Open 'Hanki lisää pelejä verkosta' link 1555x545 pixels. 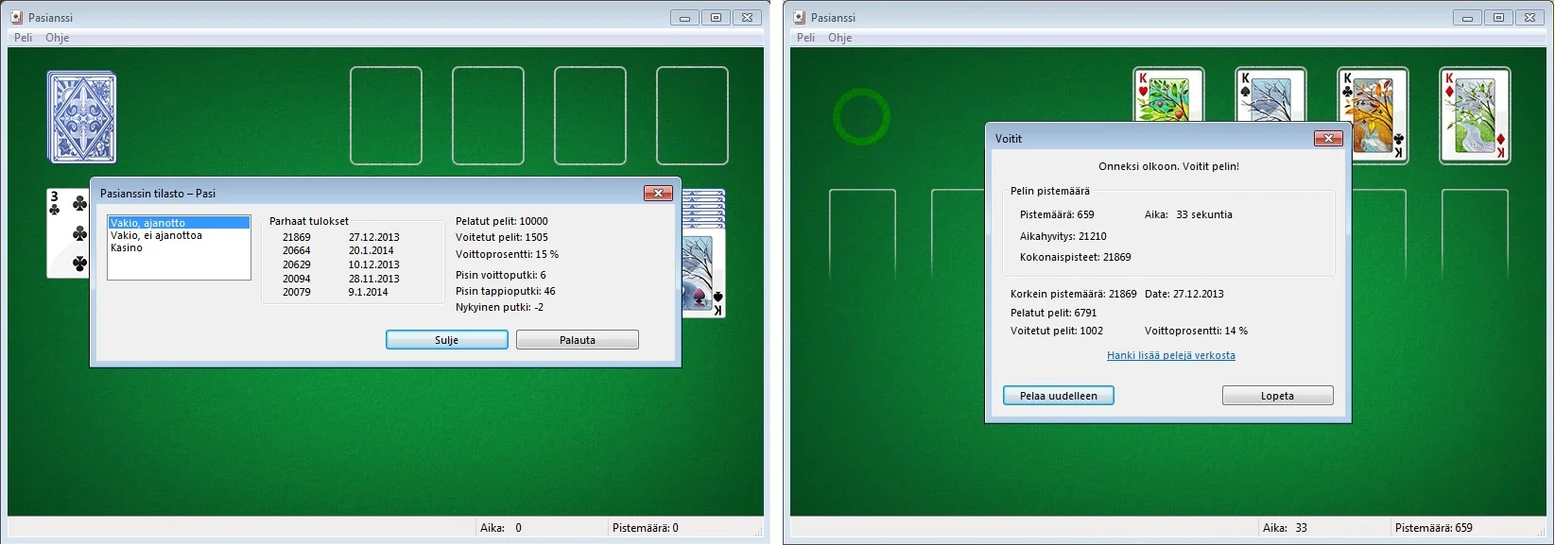tap(1170, 355)
